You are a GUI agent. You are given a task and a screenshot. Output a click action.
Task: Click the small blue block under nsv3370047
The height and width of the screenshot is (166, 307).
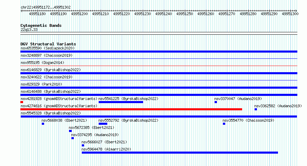(216, 102)
